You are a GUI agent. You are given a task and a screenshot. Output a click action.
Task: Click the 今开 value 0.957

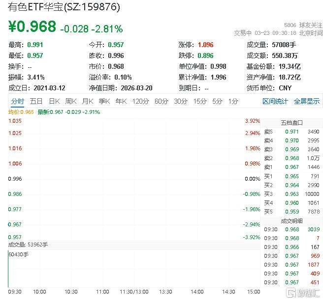click(x=116, y=45)
